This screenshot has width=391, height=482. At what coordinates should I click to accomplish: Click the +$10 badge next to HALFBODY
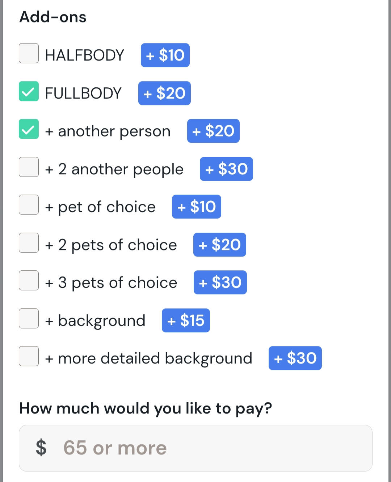[x=165, y=55]
